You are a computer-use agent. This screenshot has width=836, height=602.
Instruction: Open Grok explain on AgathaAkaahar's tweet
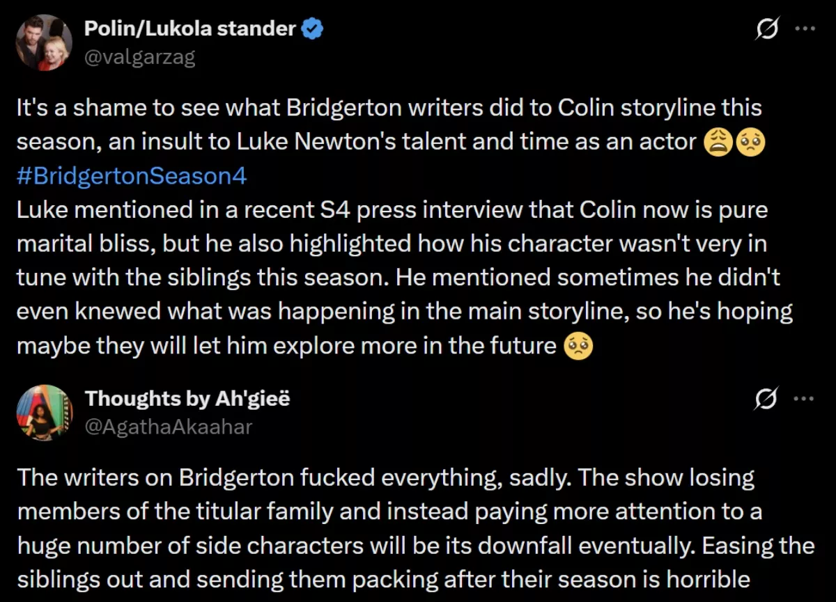[767, 399]
